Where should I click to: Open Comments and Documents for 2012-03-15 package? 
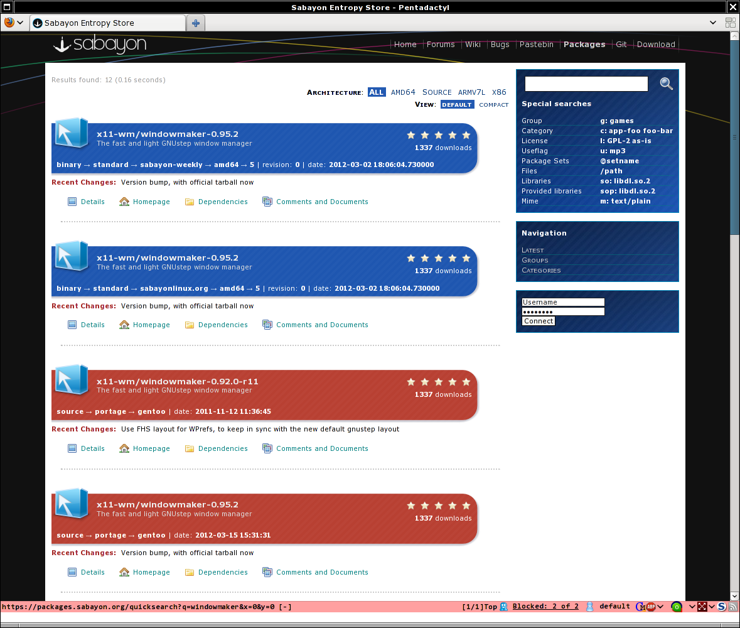coord(322,572)
